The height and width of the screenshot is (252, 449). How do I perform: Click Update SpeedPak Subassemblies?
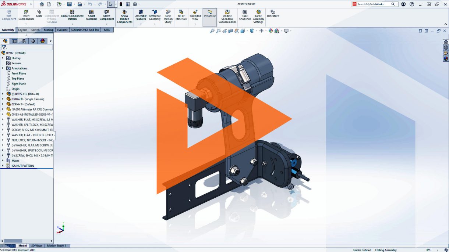(227, 17)
